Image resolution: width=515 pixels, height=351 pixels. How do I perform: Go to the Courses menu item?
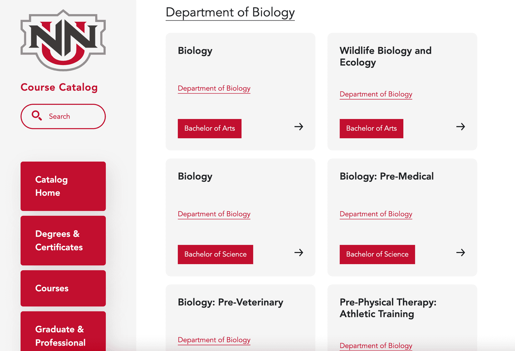[63, 288]
